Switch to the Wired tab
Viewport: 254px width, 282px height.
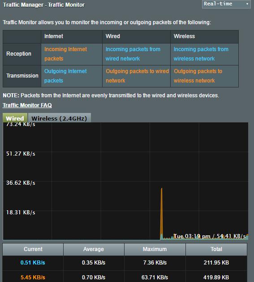point(15,118)
